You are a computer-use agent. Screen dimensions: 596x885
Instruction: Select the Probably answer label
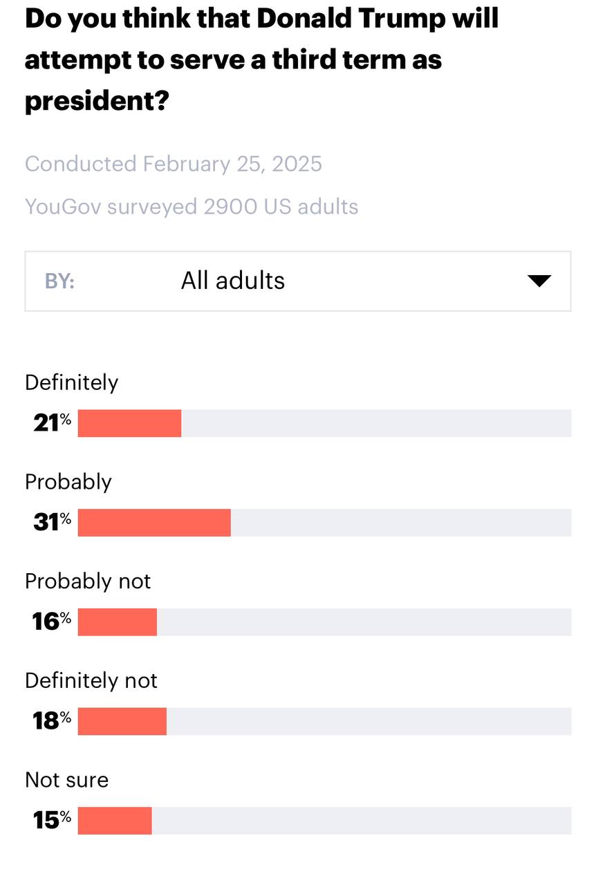pyautogui.click(x=68, y=482)
